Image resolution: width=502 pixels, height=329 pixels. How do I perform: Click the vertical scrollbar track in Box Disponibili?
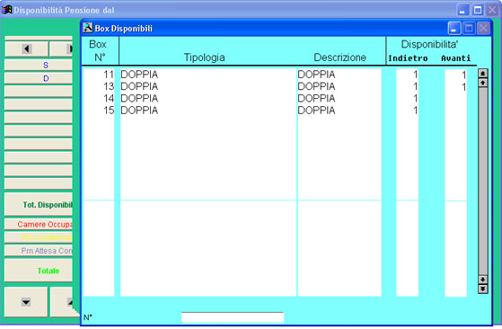pos(483,181)
